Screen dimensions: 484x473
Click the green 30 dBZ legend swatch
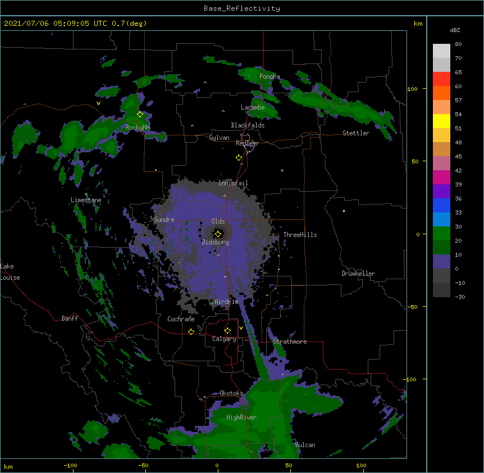pos(441,234)
